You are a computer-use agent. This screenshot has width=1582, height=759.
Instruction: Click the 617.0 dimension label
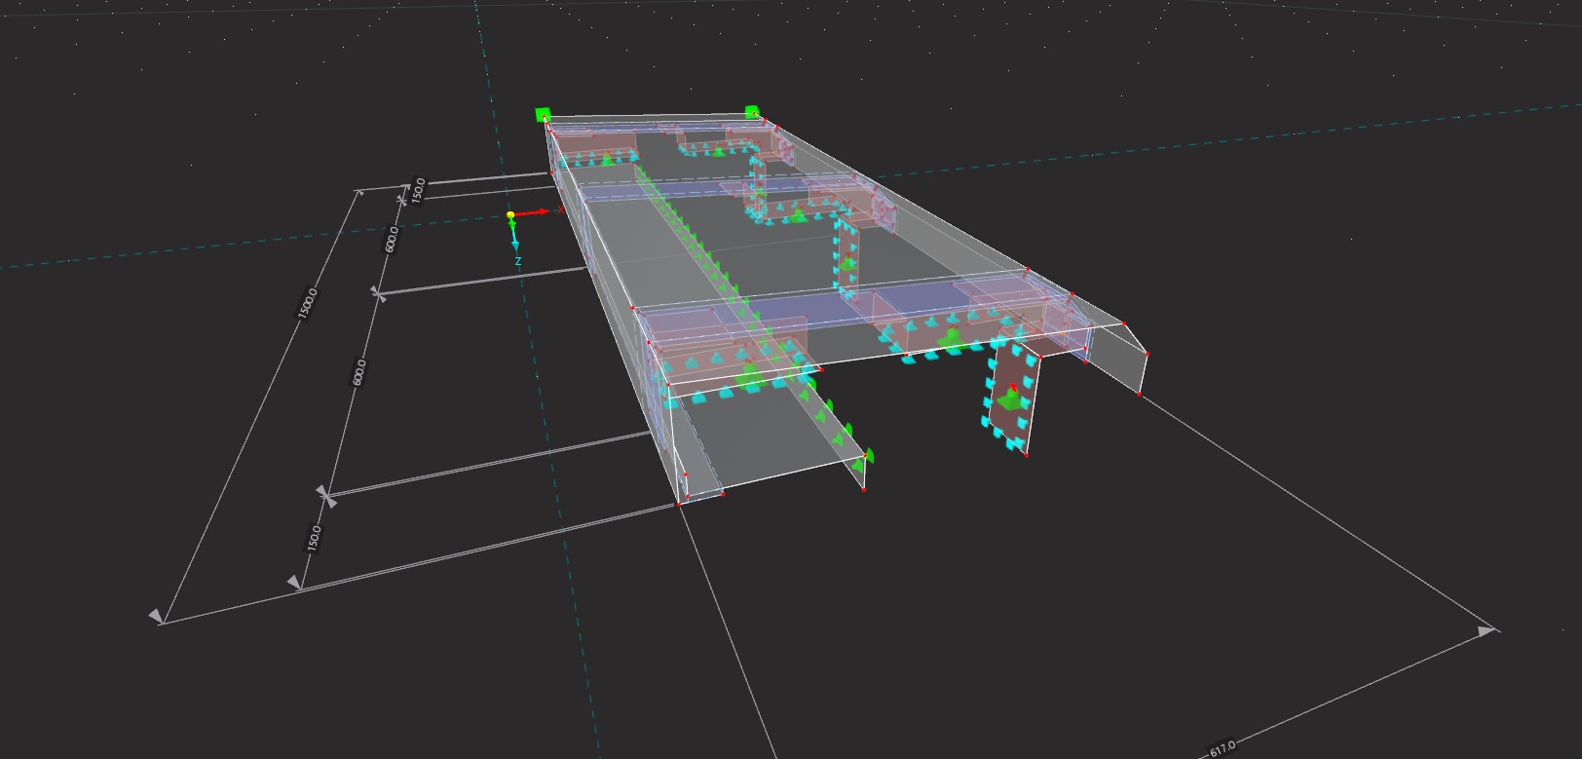(x=1223, y=747)
